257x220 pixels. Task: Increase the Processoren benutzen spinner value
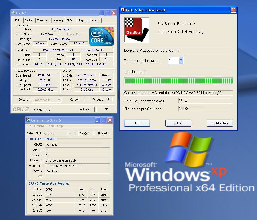[x=181, y=59]
